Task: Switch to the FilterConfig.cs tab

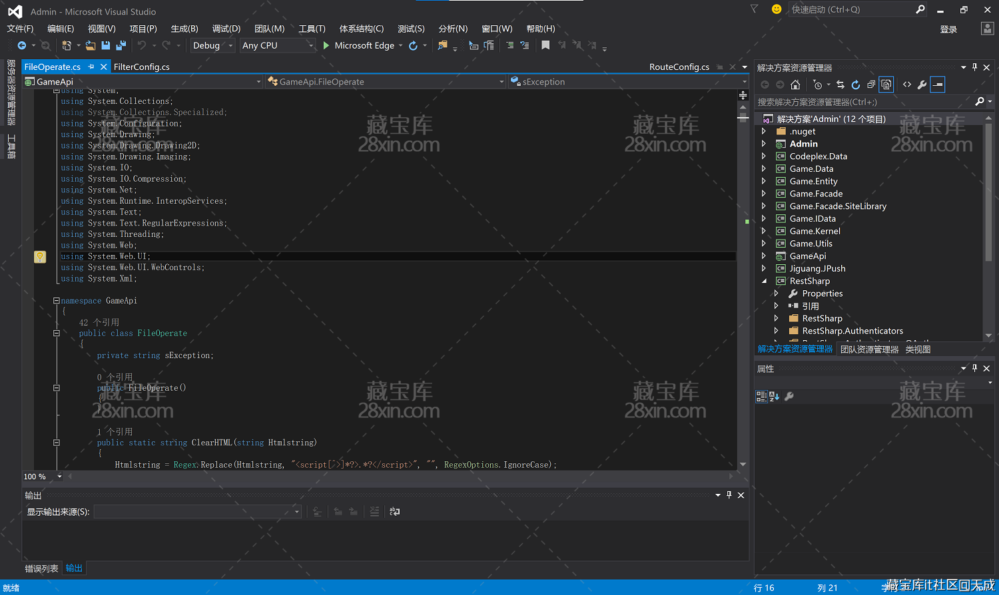Action: pos(142,67)
